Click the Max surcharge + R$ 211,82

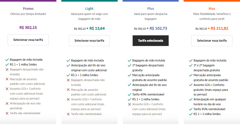218,28
